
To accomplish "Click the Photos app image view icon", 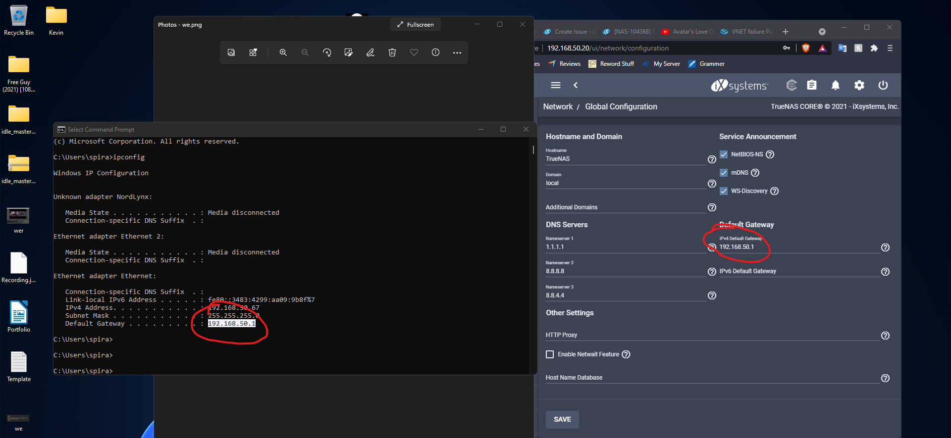I will (231, 52).
